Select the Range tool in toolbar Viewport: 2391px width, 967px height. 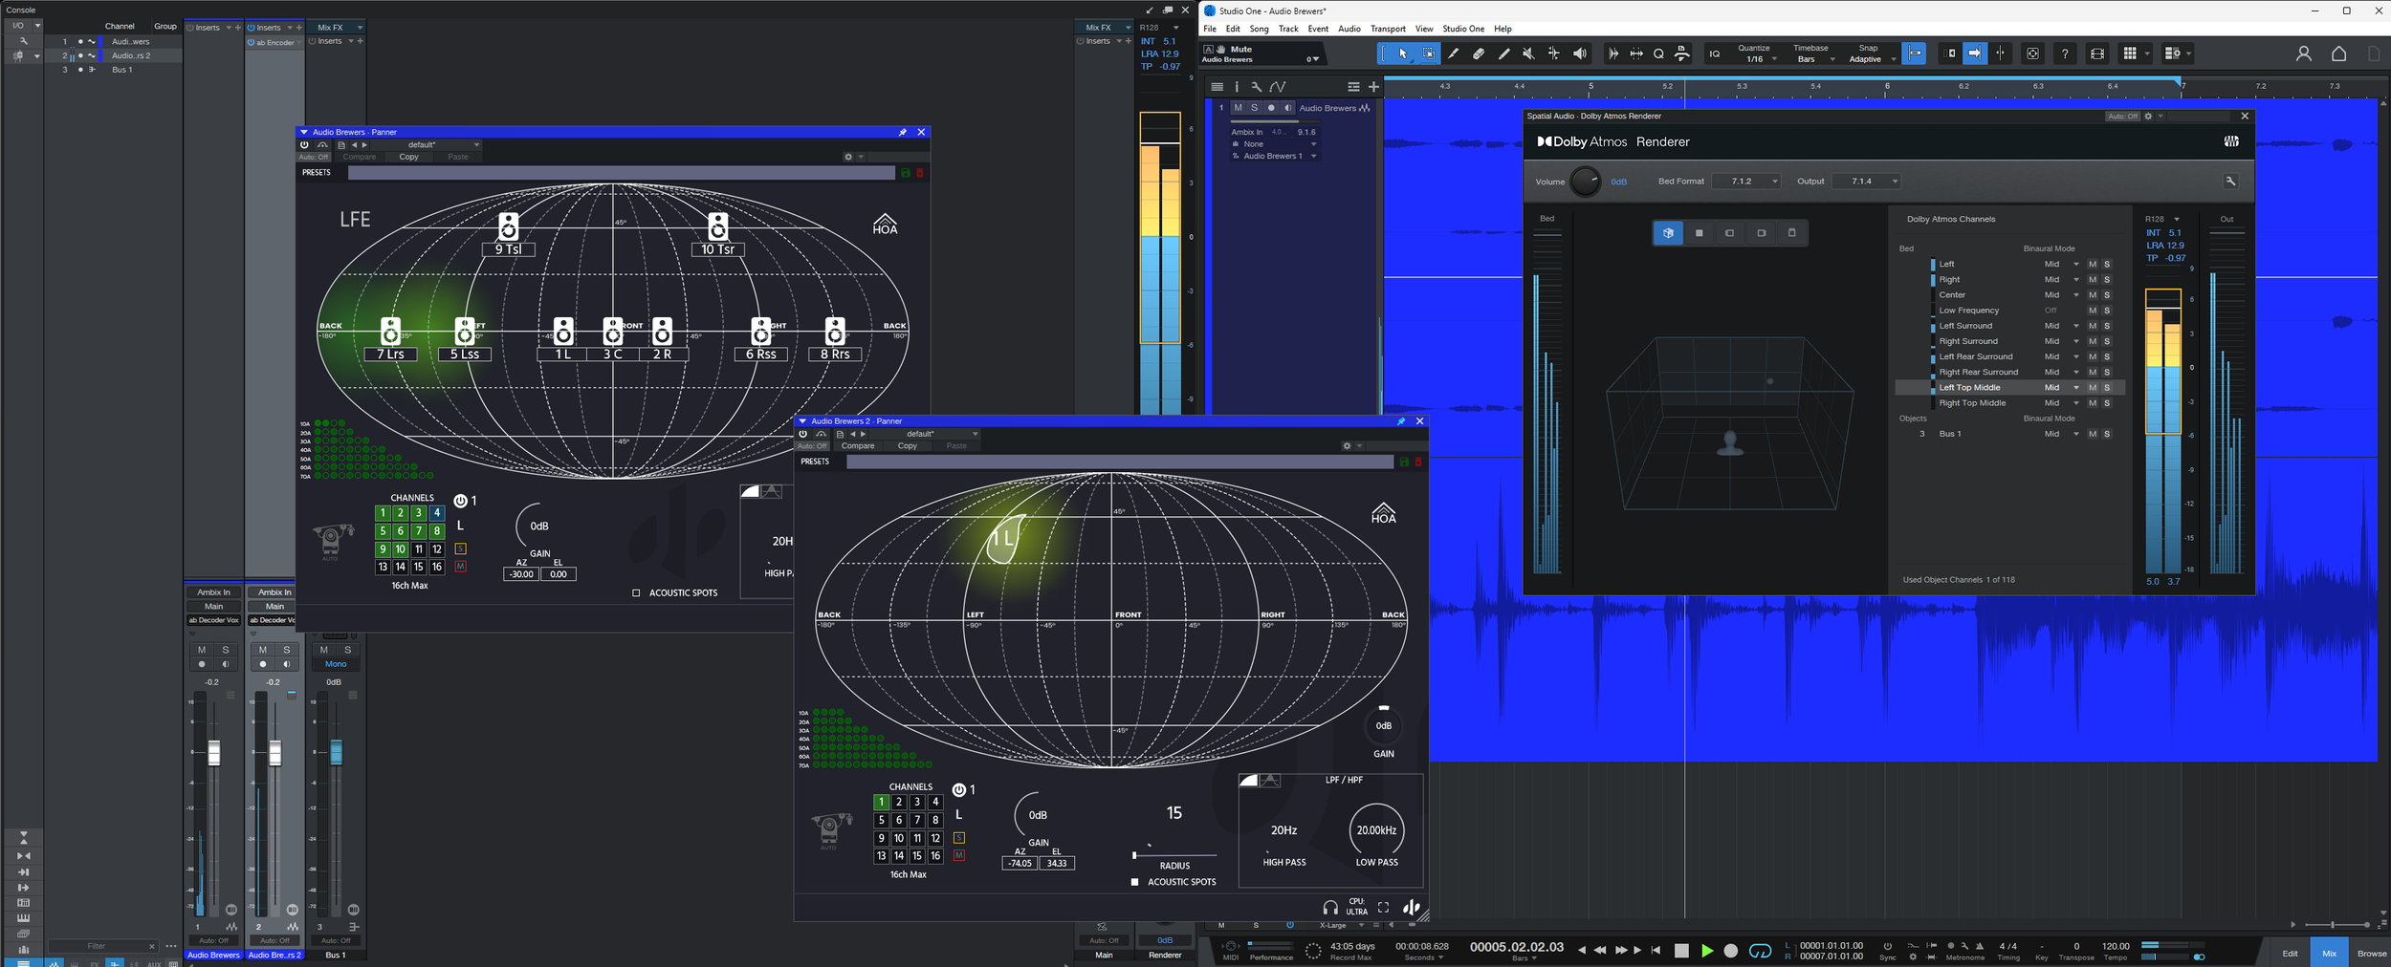(x=1428, y=54)
